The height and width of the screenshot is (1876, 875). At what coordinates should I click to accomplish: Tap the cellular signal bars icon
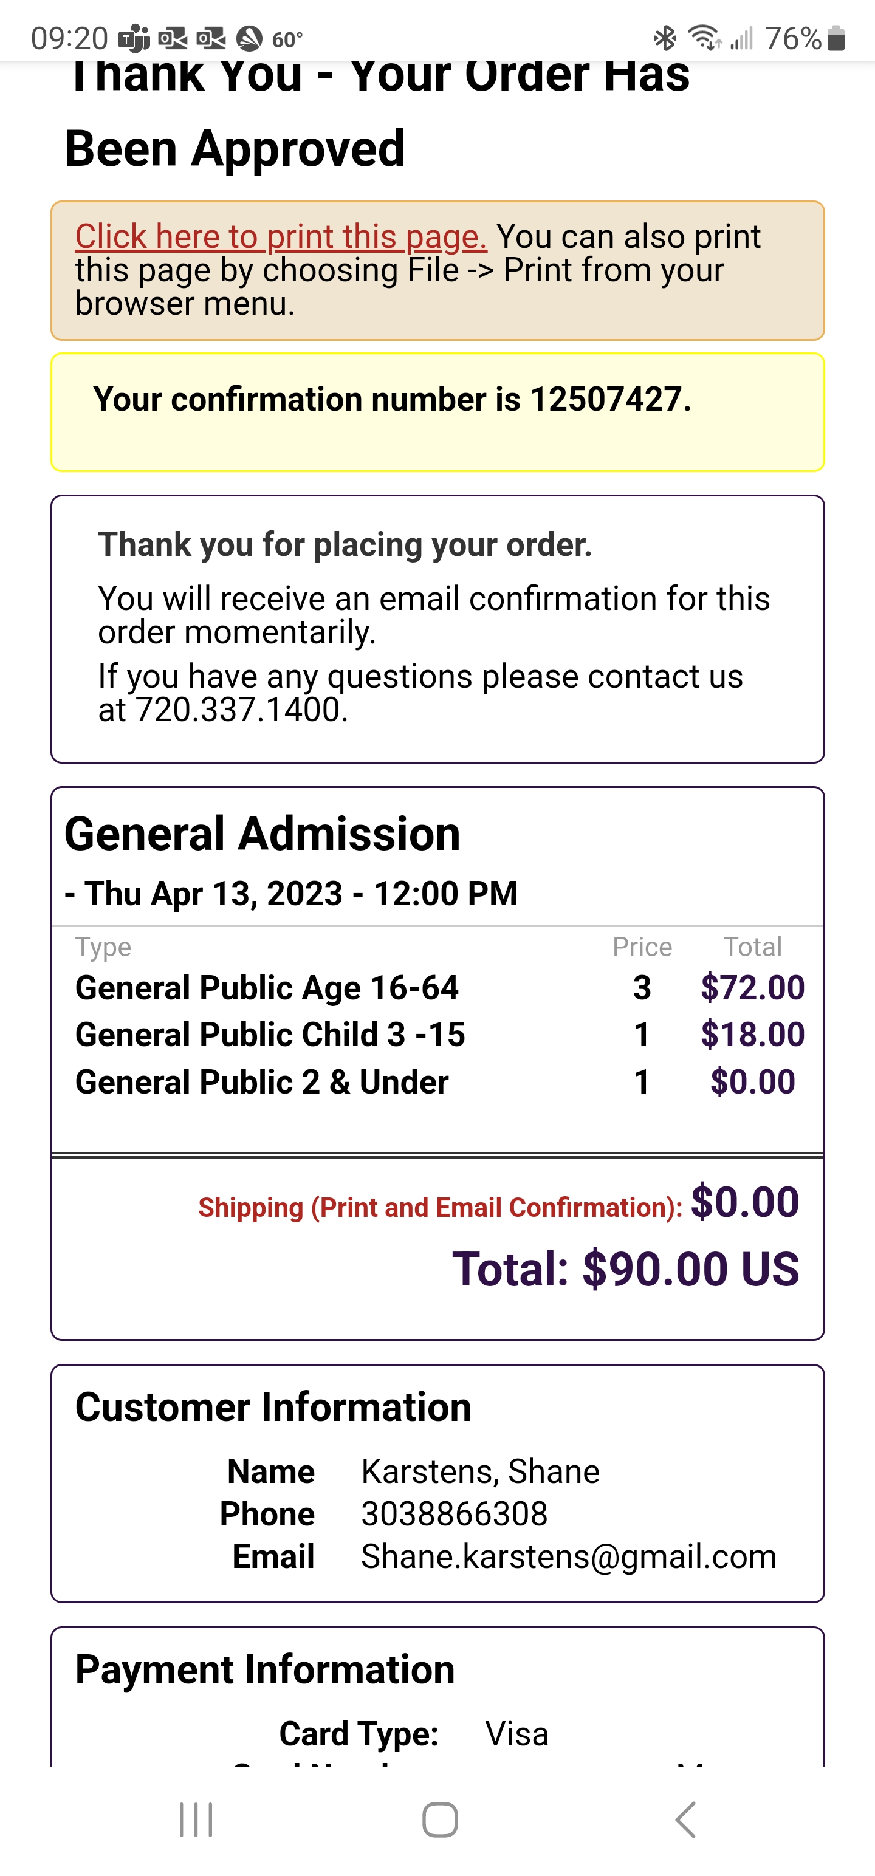pos(742,38)
